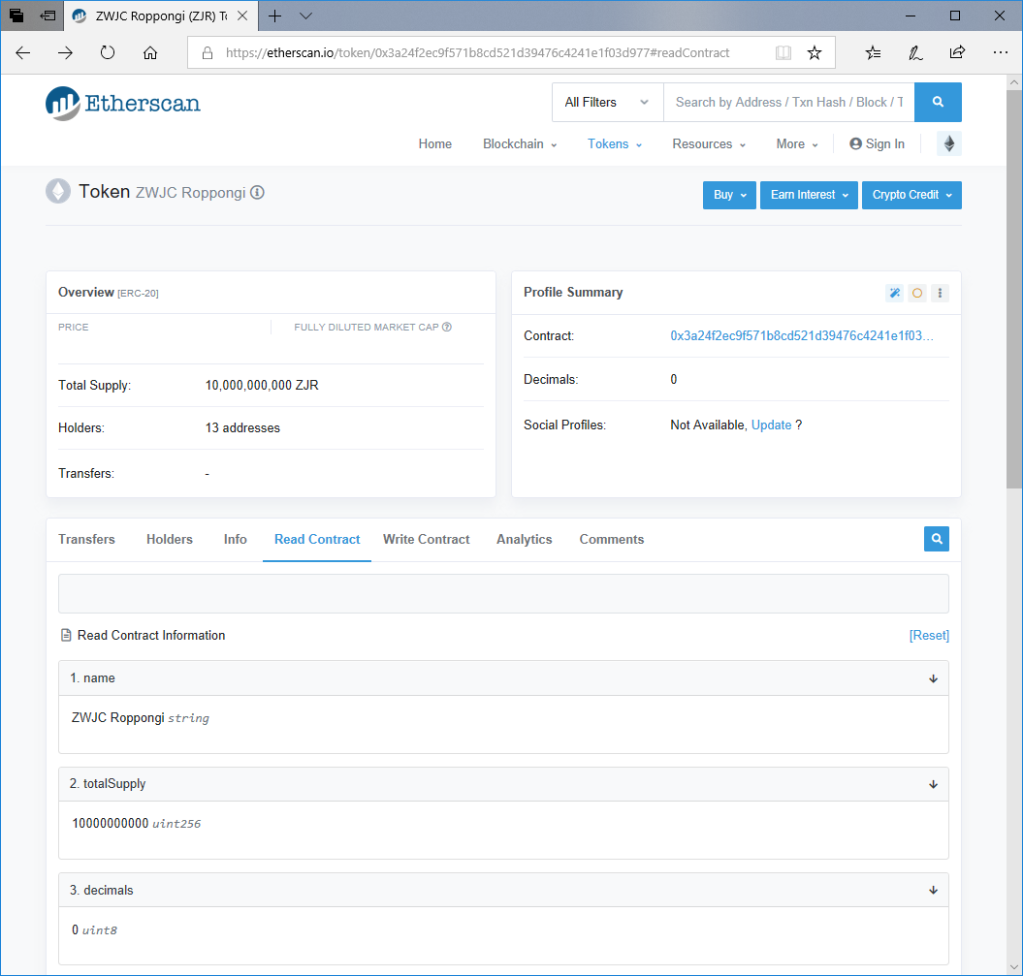Image resolution: width=1023 pixels, height=976 pixels.
Task: Open the browser settings and more menu
Action: click(1000, 52)
